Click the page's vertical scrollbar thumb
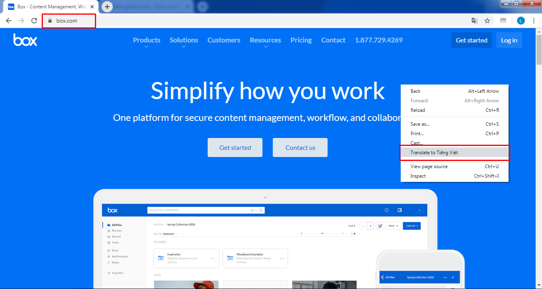 539,50
